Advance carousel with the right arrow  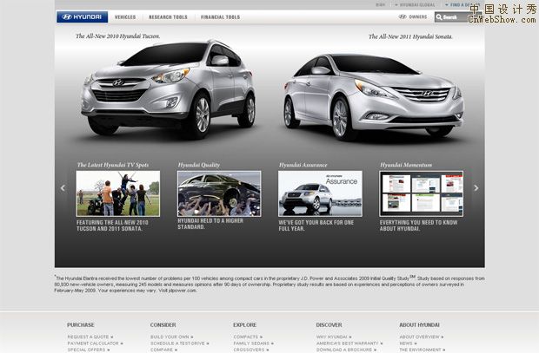tap(476, 188)
